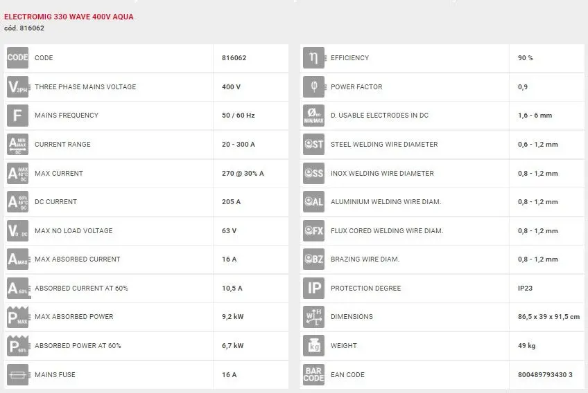Image resolution: width=588 pixels, height=393 pixels.
Task: Click the weight kg icon
Action: (313, 346)
